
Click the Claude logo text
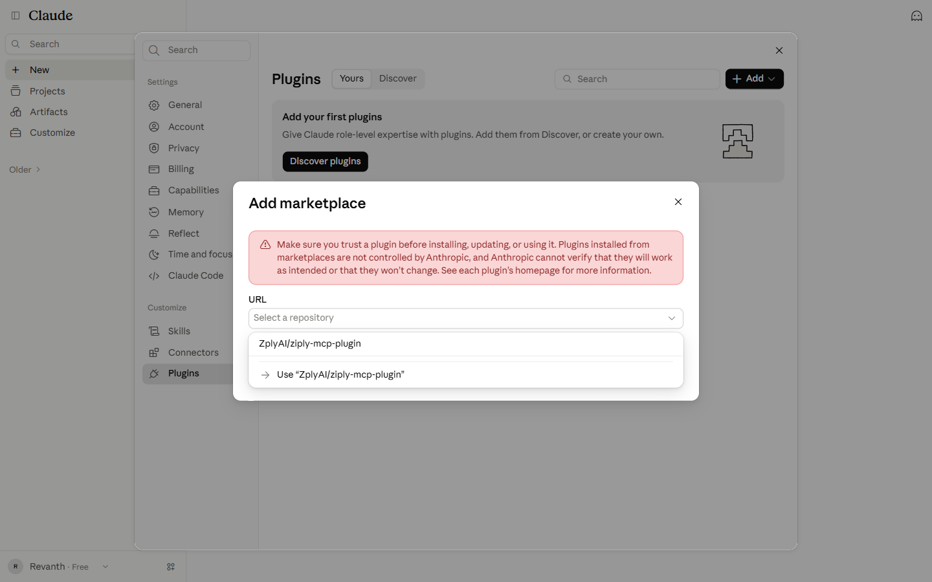(50, 16)
